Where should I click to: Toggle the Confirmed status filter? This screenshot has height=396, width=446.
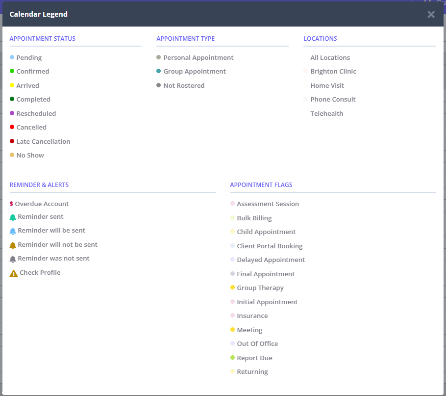30,71
